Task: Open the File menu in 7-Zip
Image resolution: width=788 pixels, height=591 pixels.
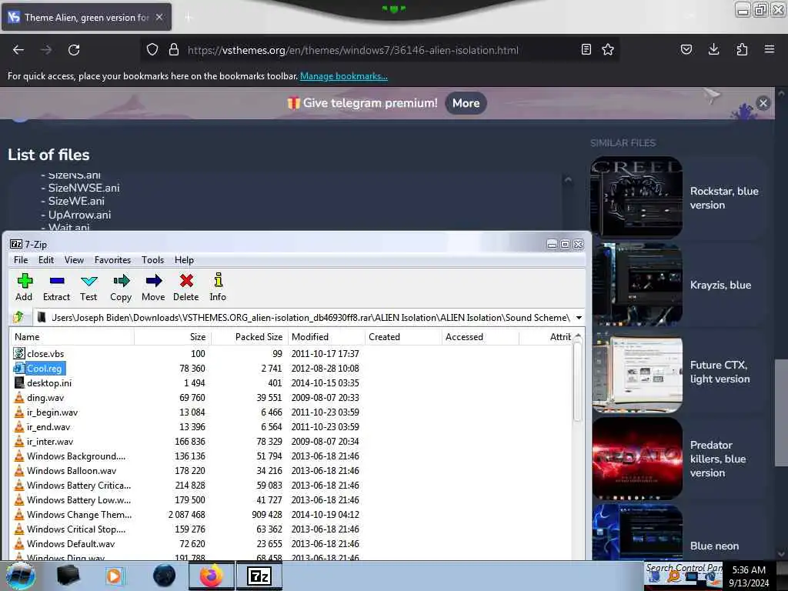Action: [21, 260]
